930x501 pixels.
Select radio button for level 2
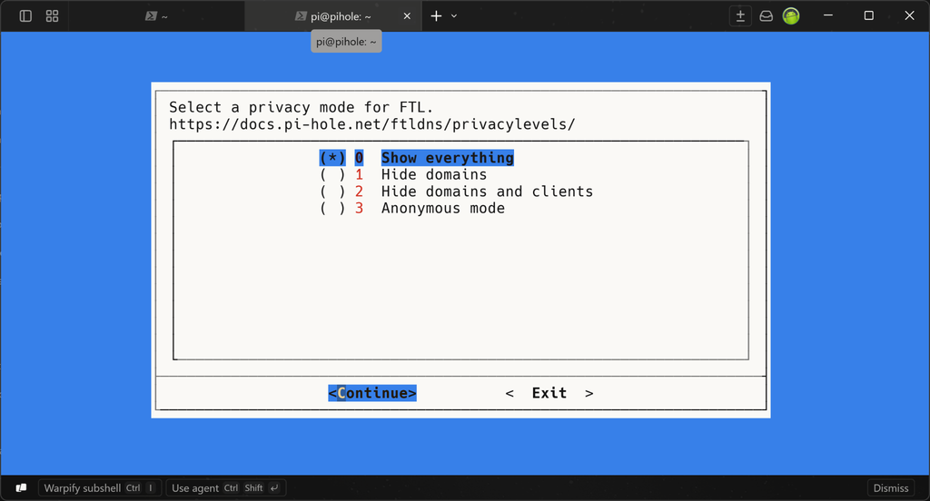tap(332, 192)
